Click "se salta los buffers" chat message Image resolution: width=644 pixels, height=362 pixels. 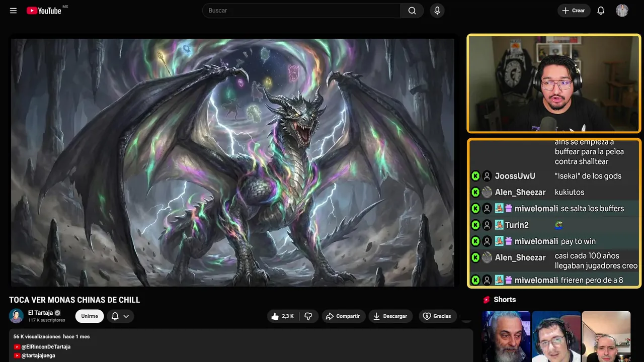click(592, 209)
